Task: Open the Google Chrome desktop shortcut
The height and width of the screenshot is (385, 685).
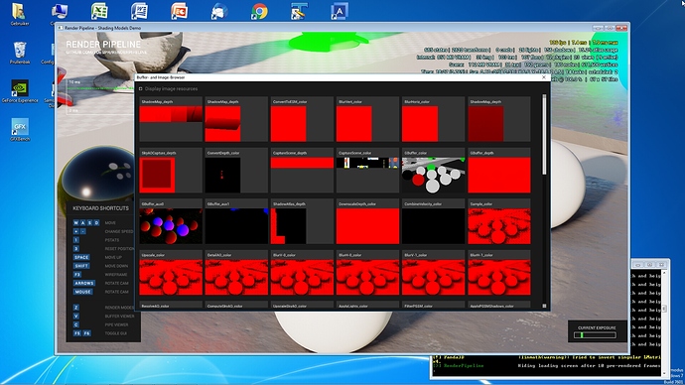Action: coord(259,11)
